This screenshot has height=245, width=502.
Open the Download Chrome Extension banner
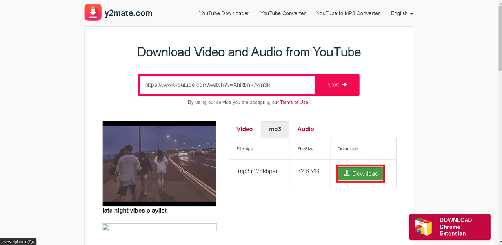tap(450, 227)
